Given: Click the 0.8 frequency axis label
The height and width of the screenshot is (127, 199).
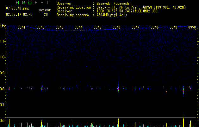Looking at the screenshot, I should click(x=2, y=89).
